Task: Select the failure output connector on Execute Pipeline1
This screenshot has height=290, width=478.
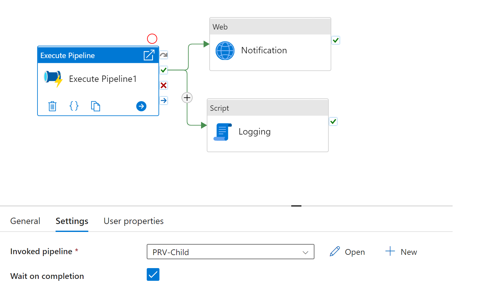Action: coord(163,85)
